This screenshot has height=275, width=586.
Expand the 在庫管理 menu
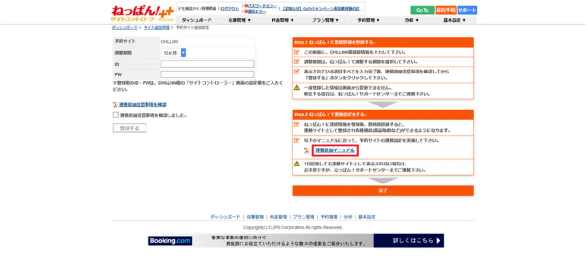[239, 20]
